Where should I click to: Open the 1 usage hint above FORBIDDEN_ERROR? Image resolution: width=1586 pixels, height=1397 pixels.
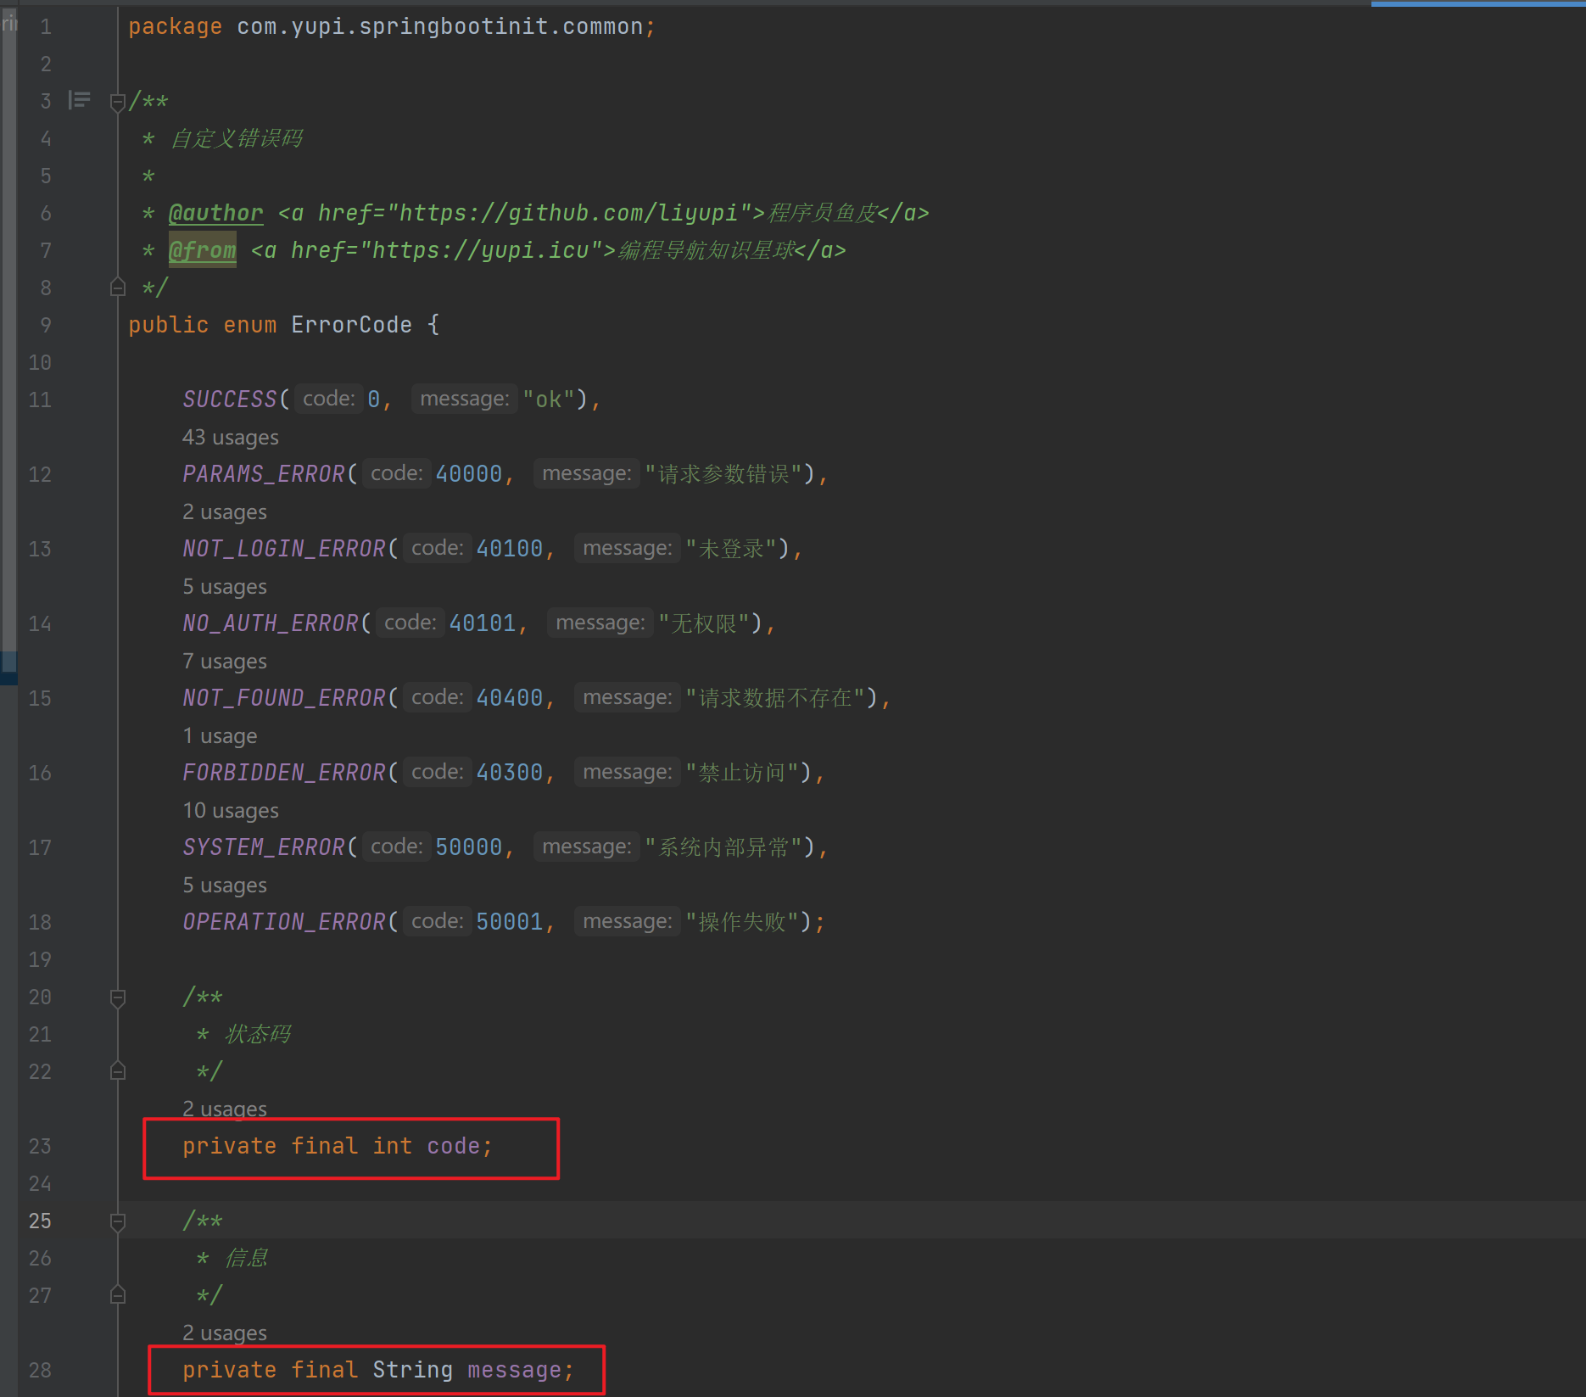tap(220, 736)
